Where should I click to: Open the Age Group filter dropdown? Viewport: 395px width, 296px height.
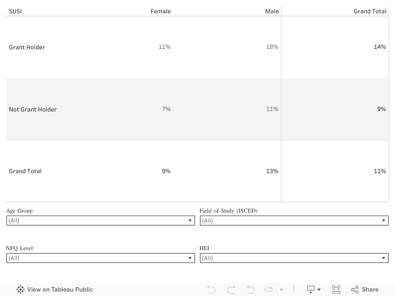tap(101, 221)
